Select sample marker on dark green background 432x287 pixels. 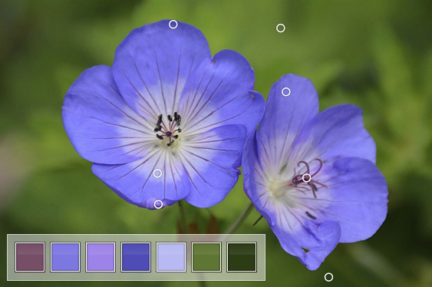pos(328,277)
